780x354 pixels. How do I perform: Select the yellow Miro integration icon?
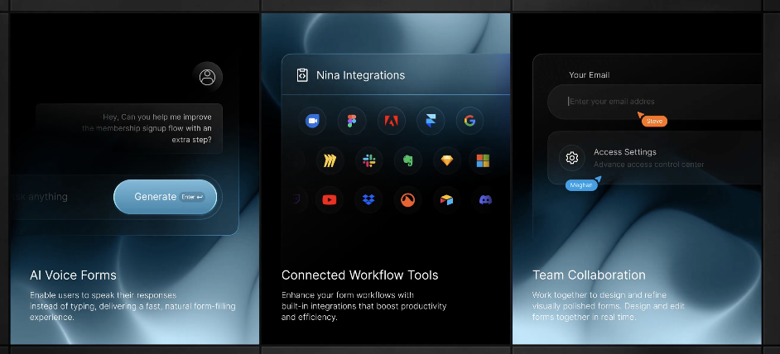pyautogui.click(x=330, y=160)
